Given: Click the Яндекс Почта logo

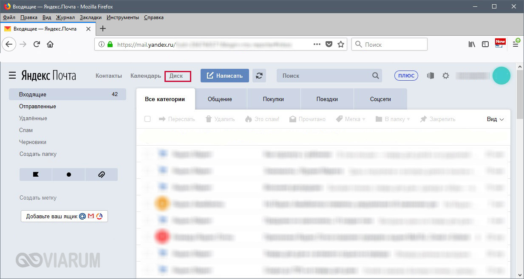Looking at the screenshot, I should click(48, 76).
